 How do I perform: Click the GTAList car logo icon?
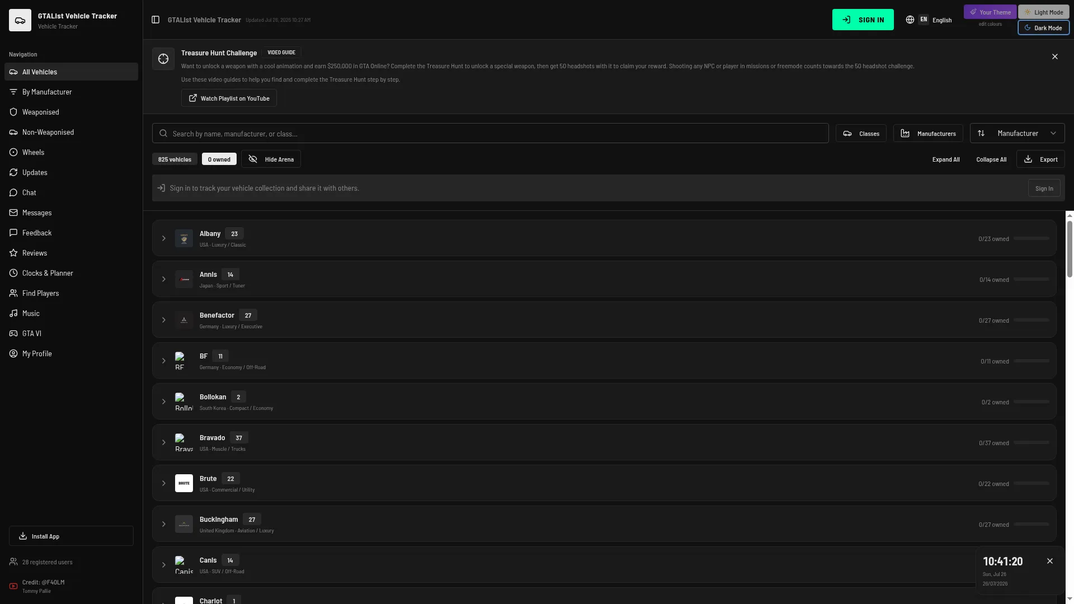tap(20, 20)
